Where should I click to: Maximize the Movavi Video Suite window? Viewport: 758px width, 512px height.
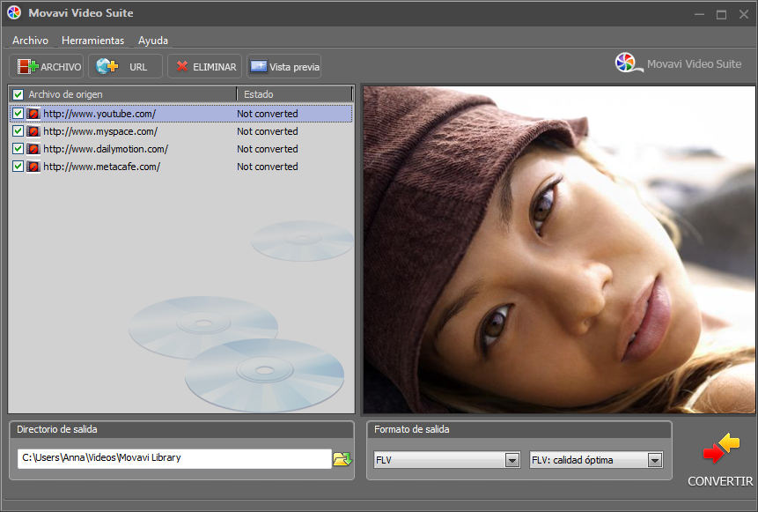coord(721,14)
